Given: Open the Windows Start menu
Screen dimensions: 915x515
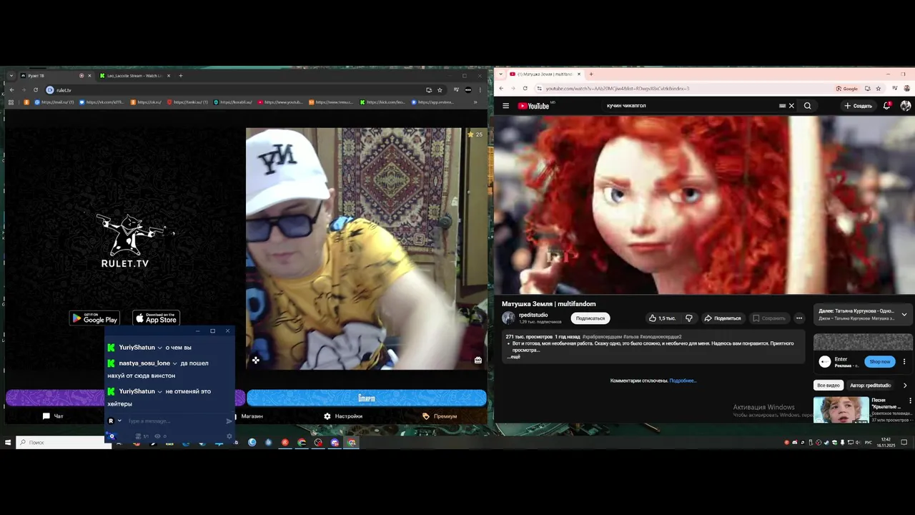Looking at the screenshot, I should (x=8, y=443).
